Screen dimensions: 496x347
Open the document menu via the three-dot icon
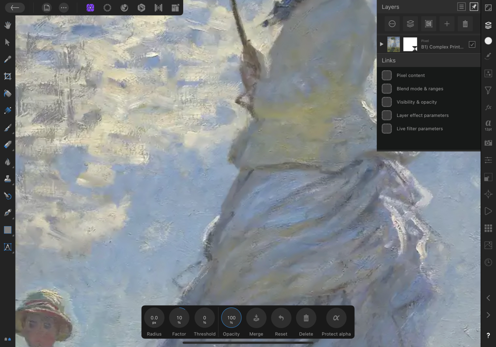point(63,7)
